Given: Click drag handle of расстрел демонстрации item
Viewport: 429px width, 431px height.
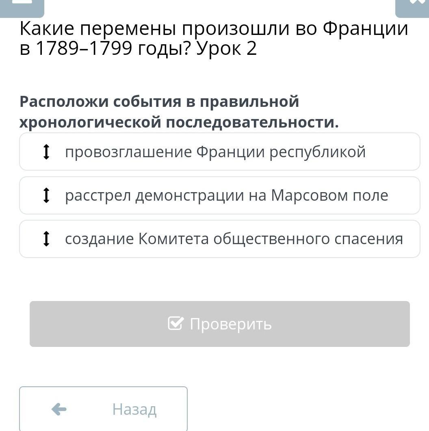Looking at the screenshot, I should point(46,195).
